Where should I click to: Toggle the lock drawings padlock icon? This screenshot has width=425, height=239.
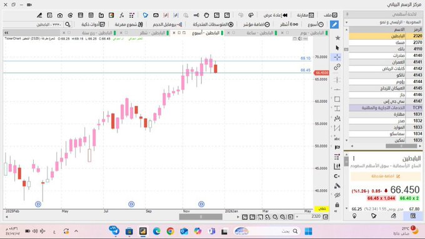[337, 205]
